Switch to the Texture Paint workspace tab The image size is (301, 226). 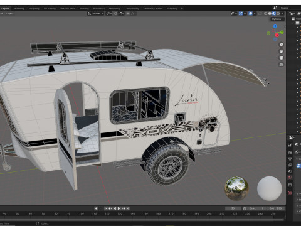click(68, 8)
